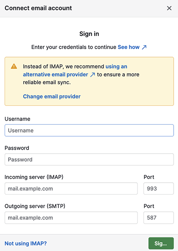Viewport: 178px width, 251px height.
Task: Select the IMAP port field showing 993
Action: tap(159, 188)
